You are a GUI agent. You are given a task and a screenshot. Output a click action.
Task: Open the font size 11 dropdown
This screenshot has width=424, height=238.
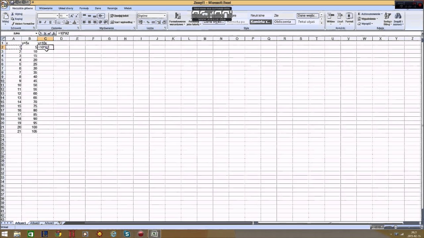67,16
